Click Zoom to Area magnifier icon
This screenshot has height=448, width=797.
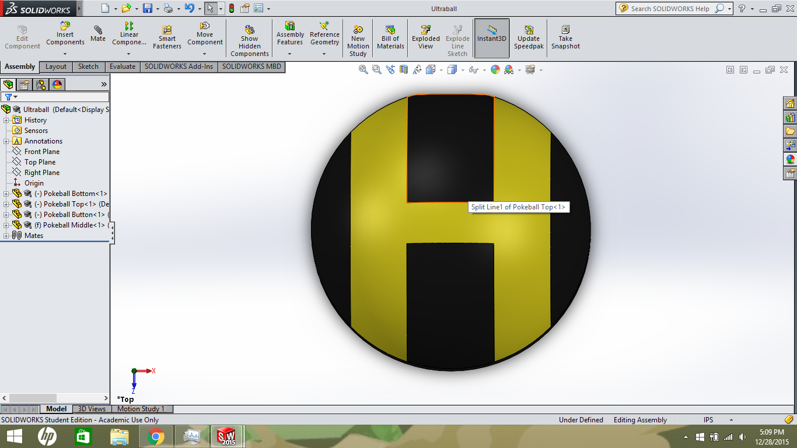tap(377, 70)
